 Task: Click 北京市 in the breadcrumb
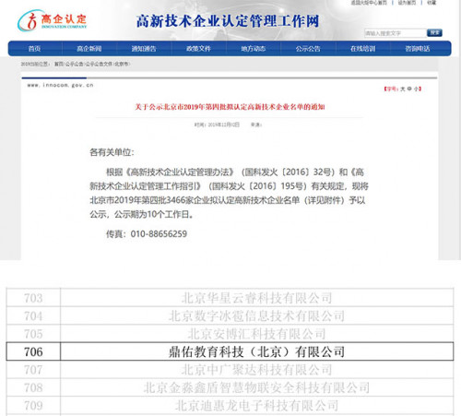coord(121,64)
